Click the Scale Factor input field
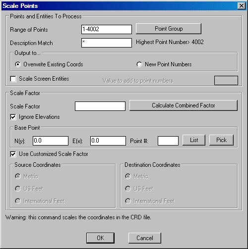This screenshot has width=248, height=249. click(100, 106)
